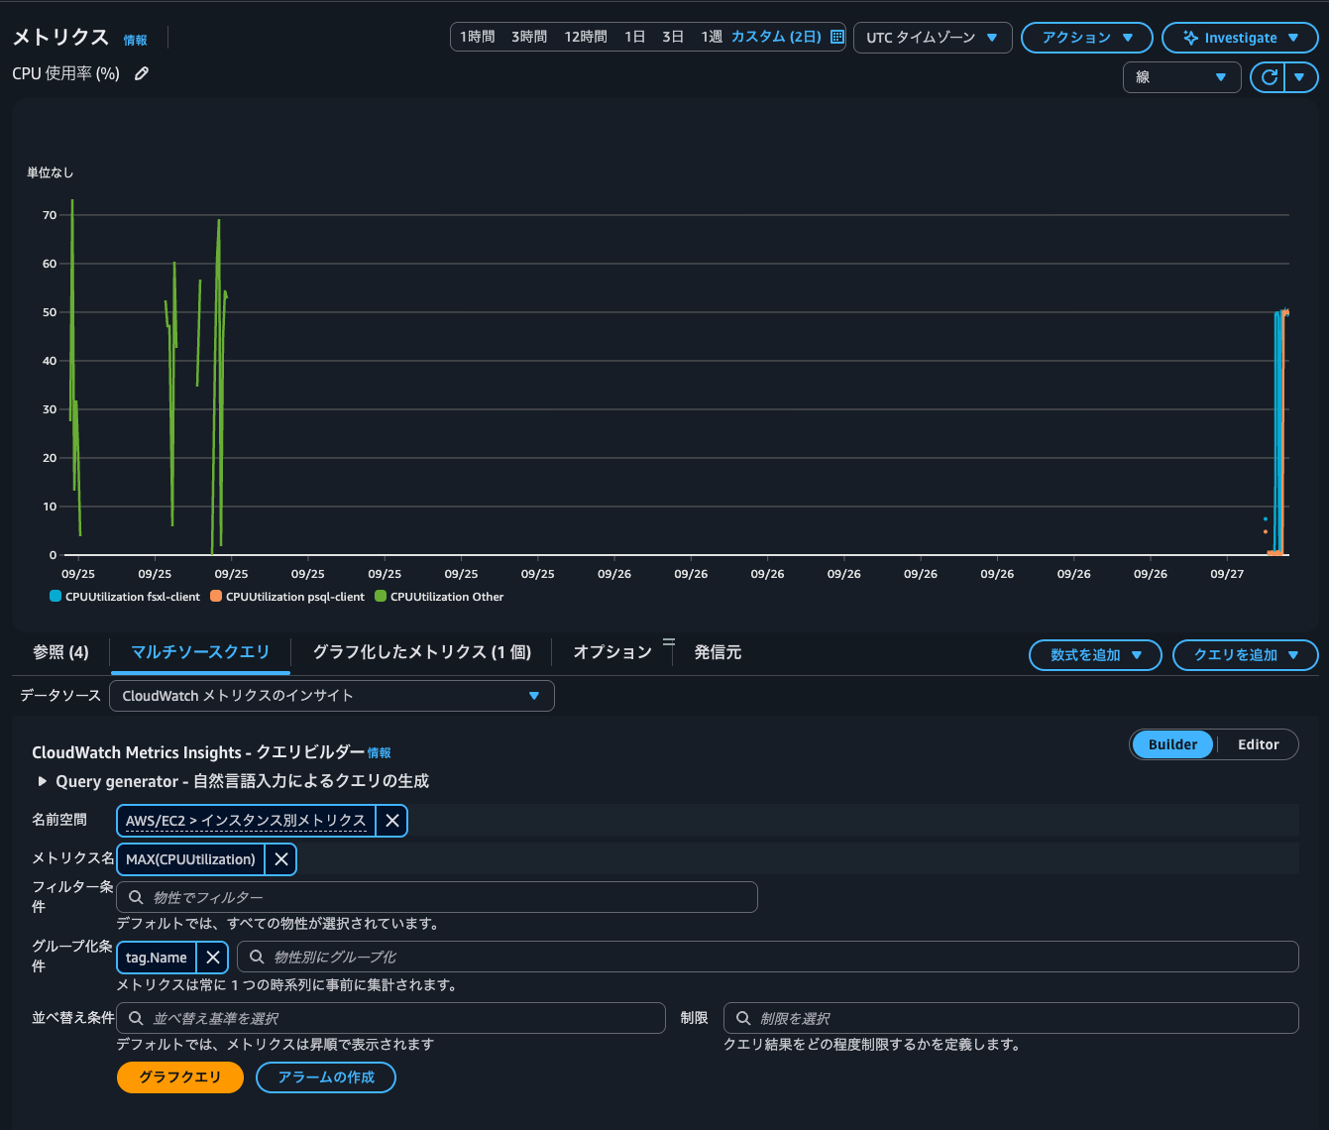This screenshot has height=1130, width=1329.
Task: Select the 1週 time range
Action: 712,37
